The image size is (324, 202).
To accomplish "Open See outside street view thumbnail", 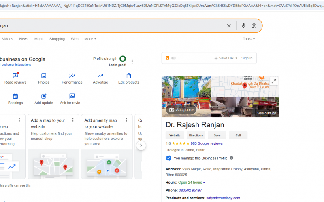I will [245, 107].
